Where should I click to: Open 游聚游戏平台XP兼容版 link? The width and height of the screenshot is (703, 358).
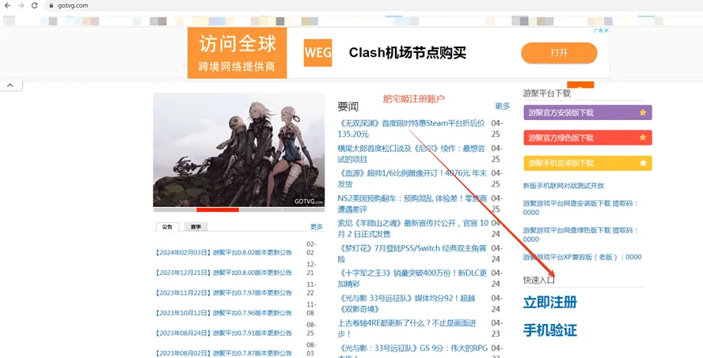582,257
